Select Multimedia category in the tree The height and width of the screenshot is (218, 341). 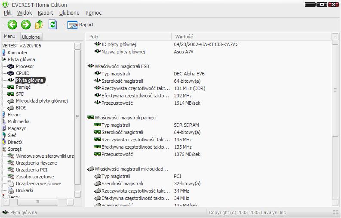click(x=18, y=121)
